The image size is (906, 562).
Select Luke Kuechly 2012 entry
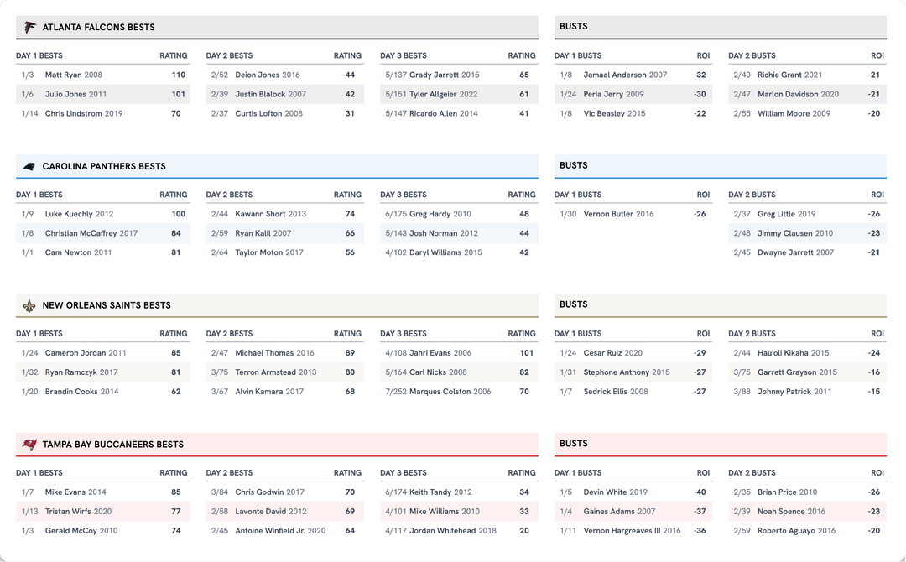coord(77,214)
